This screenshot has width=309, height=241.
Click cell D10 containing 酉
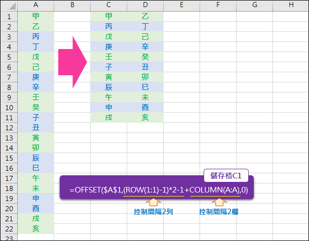145,107
